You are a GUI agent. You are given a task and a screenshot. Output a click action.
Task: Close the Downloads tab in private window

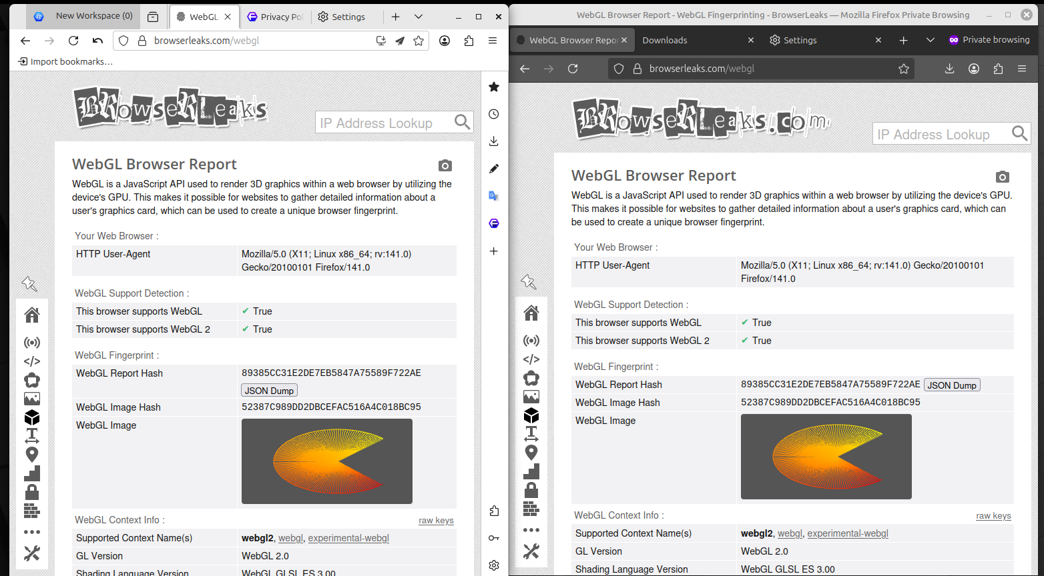tap(751, 40)
